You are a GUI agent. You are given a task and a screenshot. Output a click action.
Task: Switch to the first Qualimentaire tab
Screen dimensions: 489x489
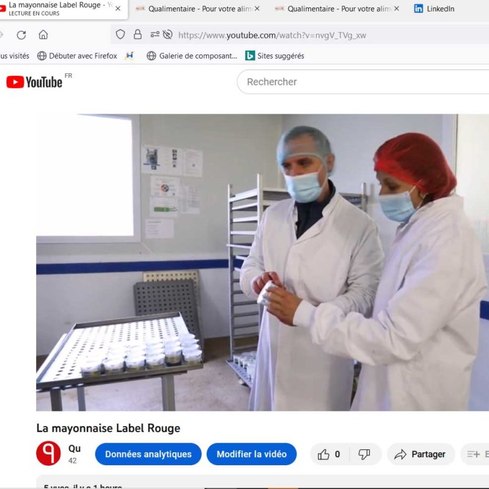[x=193, y=9]
